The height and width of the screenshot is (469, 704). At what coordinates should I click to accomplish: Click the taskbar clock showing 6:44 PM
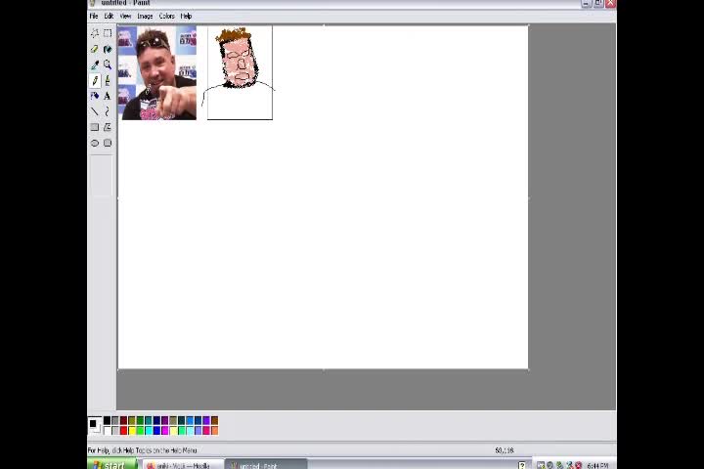pos(597,465)
